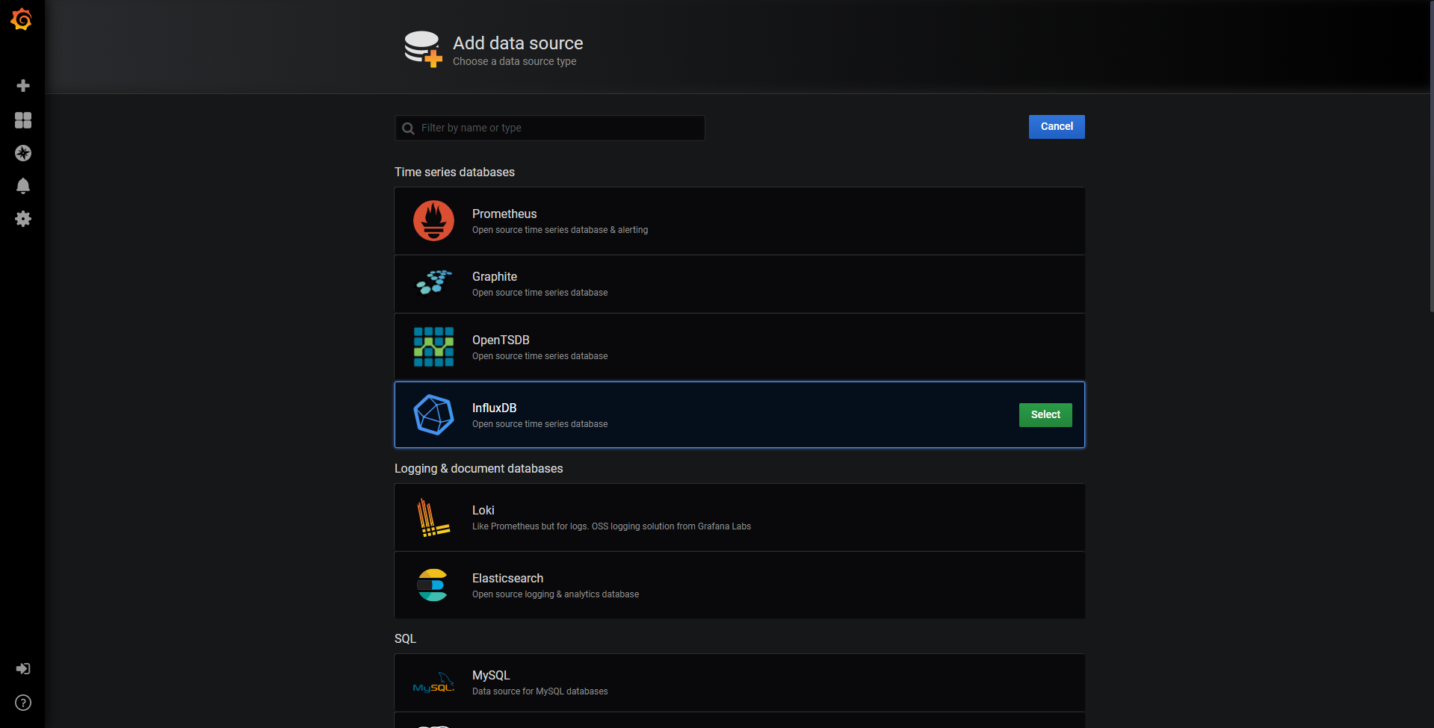Click the Prometheus flame logo
1434x728 pixels.
pos(433,221)
